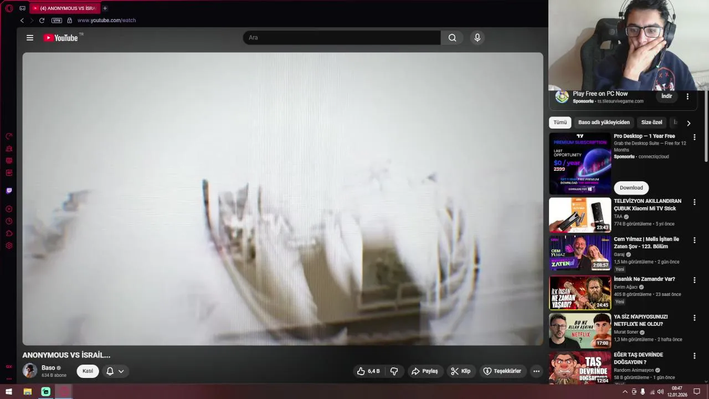This screenshot has height=399, width=709.
Task: Open Windows Start menu
Action: click(x=9, y=392)
